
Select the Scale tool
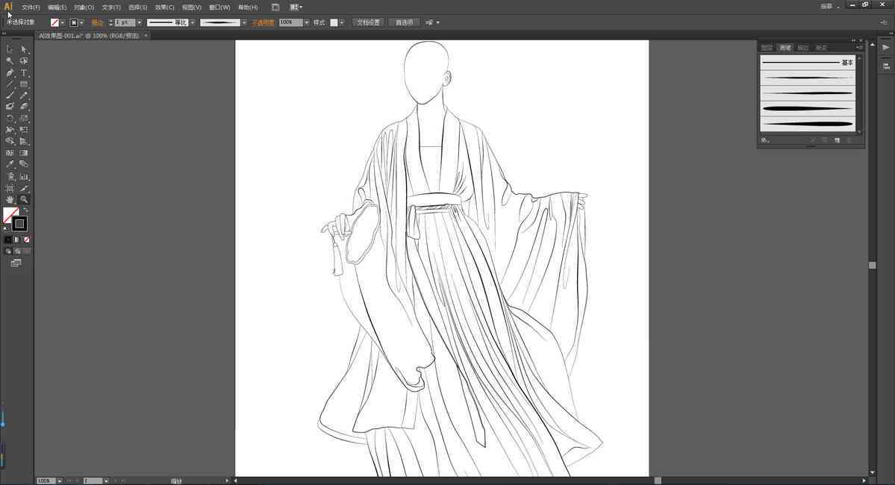click(24, 119)
